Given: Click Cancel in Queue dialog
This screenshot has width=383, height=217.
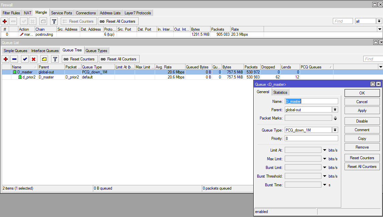Looking at the screenshot, I should (x=362, y=102).
